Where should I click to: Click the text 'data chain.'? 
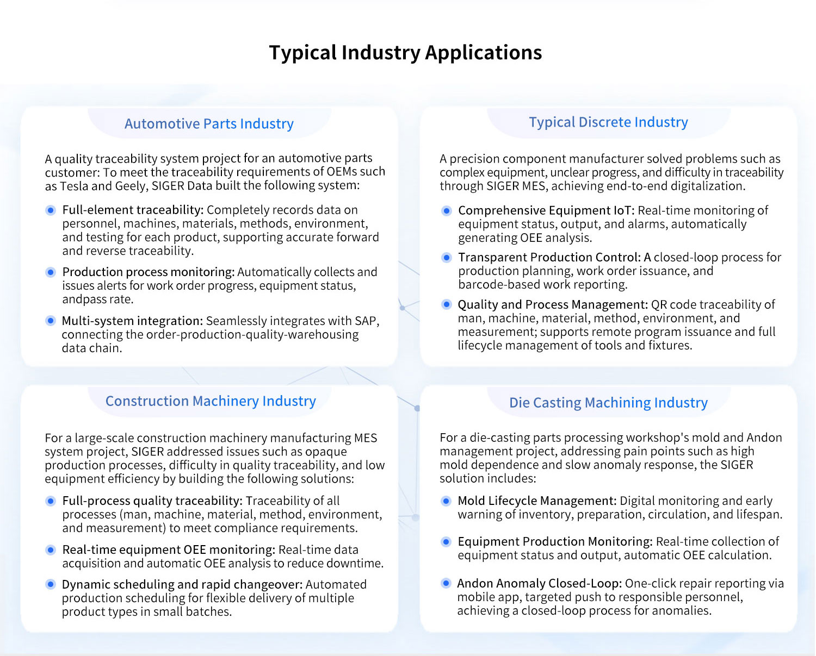[92, 348]
